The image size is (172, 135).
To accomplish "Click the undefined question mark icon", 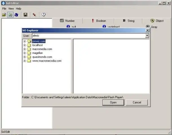I will (104, 26).
